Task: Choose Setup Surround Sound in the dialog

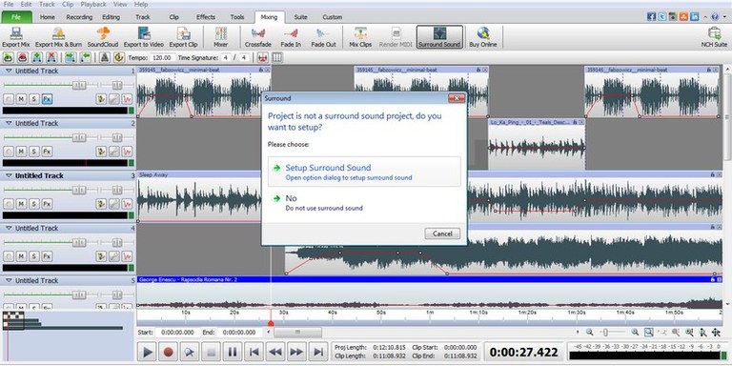Action: 364,172
